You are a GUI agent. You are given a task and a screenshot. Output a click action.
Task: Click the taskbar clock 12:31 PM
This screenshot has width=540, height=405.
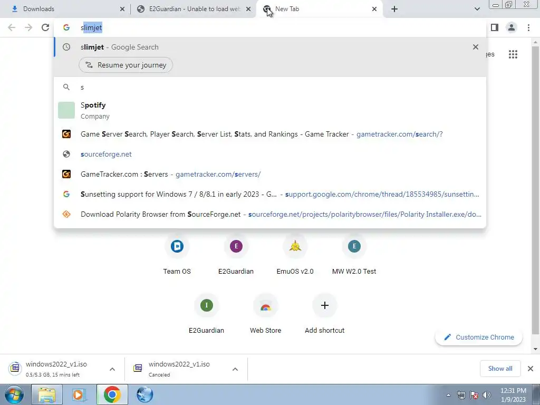tap(513, 395)
